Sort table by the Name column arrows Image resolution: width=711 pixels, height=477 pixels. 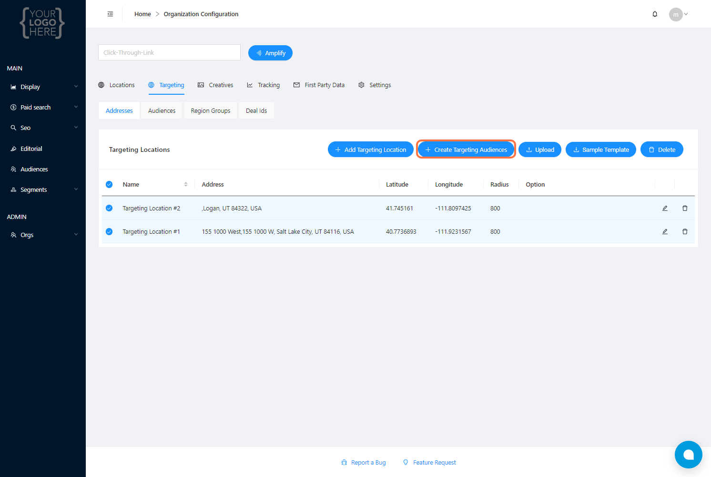point(186,184)
